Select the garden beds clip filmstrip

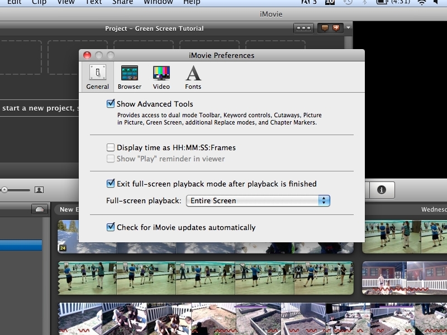pyautogui.click(x=253, y=319)
